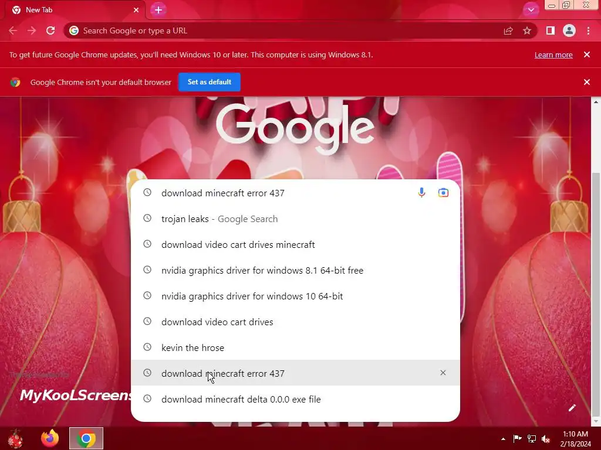
Task: Customize this page with pencil icon
Action: 572,408
